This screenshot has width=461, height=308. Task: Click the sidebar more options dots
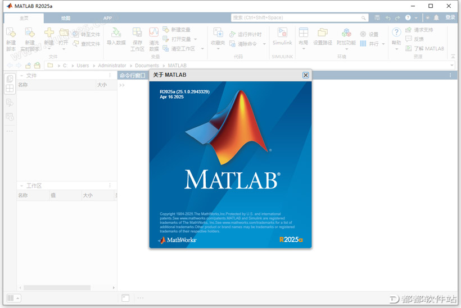[x=10, y=131]
